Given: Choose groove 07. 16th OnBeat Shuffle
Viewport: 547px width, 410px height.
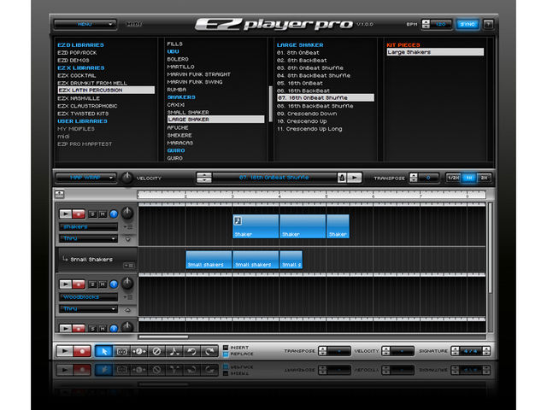Looking at the screenshot, I should tap(326, 97).
